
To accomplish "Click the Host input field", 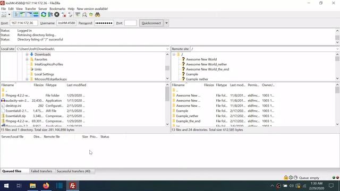I will [x=23, y=23].
